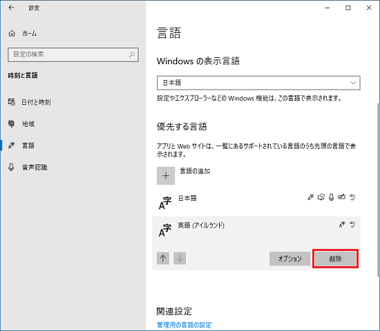Screen dimensions: 380x331
Task: Click speech recognition mic icon on 日本語 row
Action: tap(331, 197)
